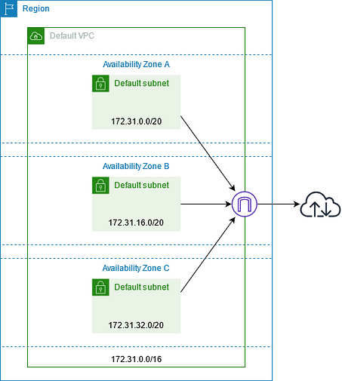This screenshot has height=381, width=342.
Task: Select the 172.31.16.0/20 CIDR text
Action: (136, 223)
